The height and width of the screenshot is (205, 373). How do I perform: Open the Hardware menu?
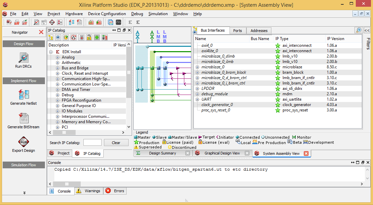(74, 14)
